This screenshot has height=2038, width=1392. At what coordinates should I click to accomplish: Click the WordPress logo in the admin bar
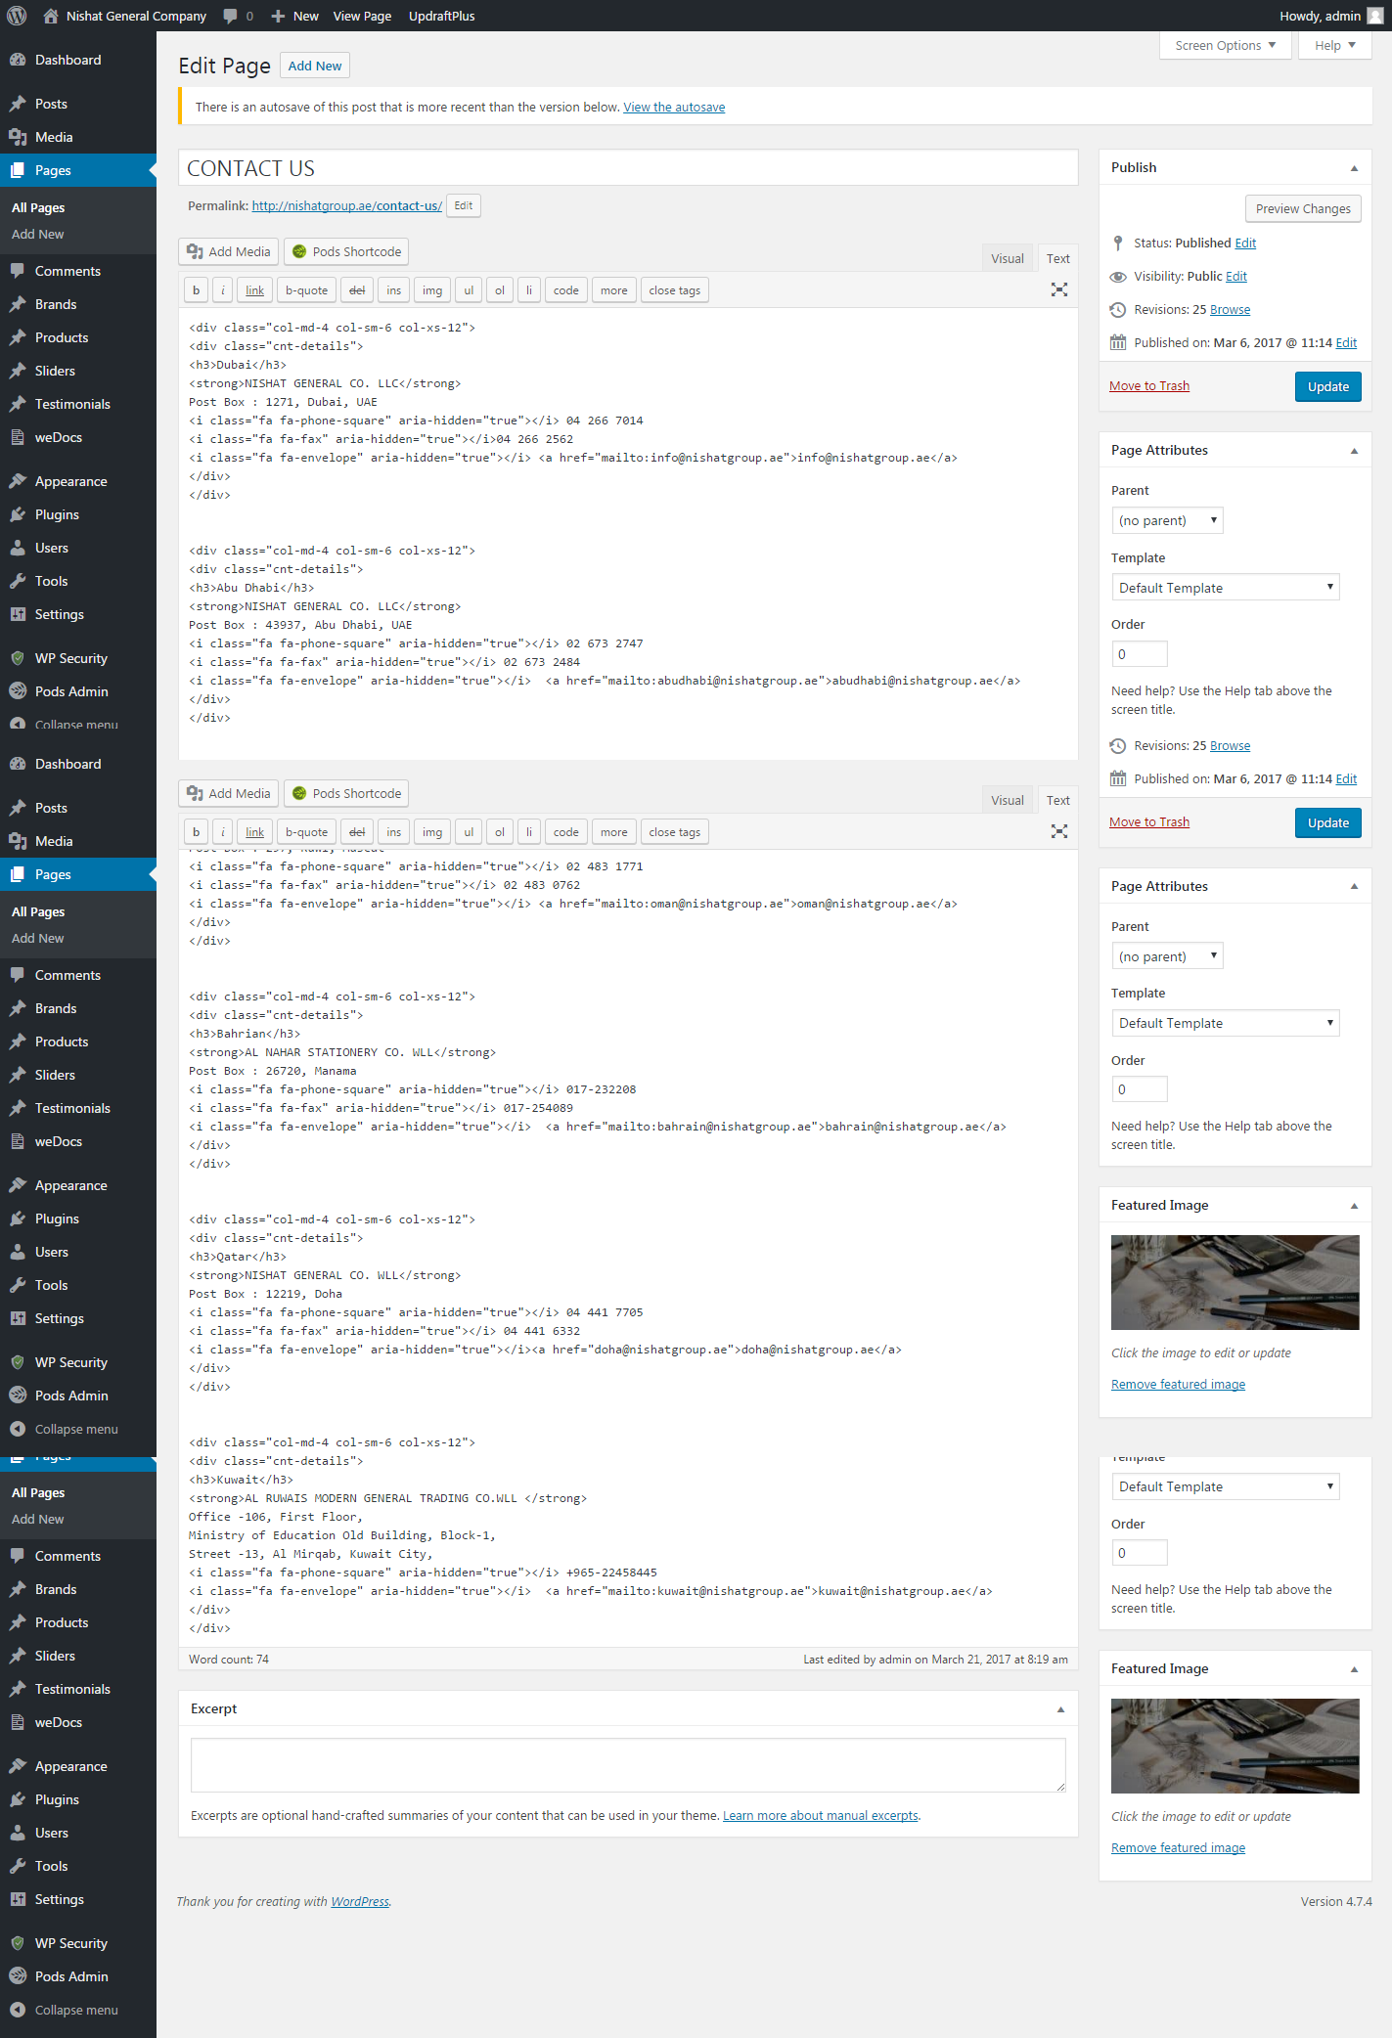17,16
